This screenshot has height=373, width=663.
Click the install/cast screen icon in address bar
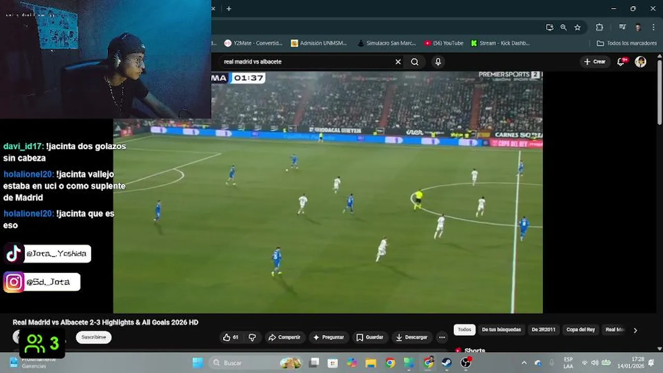tap(550, 27)
